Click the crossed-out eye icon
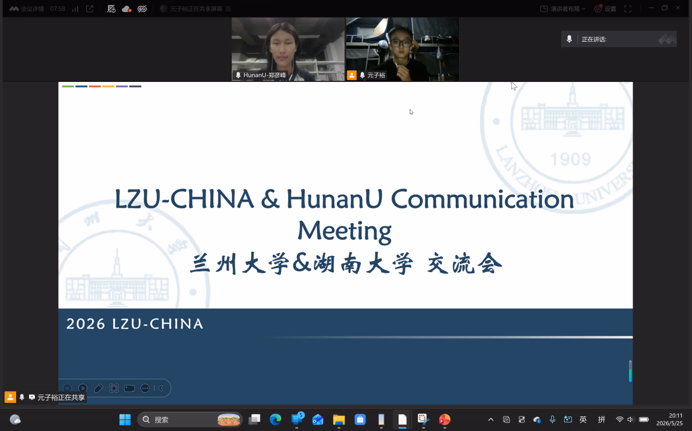This screenshot has height=431, width=692. point(142,9)
